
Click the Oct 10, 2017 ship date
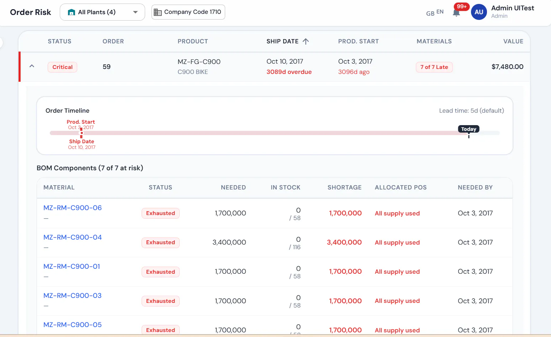285,61
